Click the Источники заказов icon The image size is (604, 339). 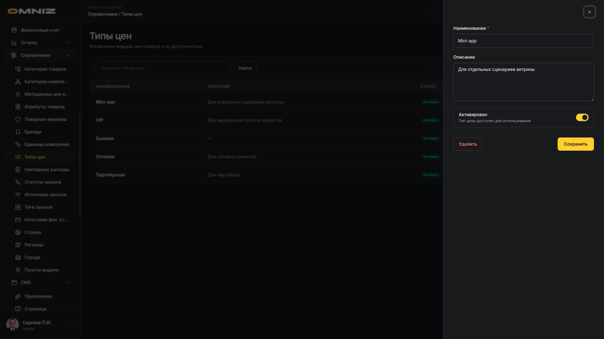point(18,195)
